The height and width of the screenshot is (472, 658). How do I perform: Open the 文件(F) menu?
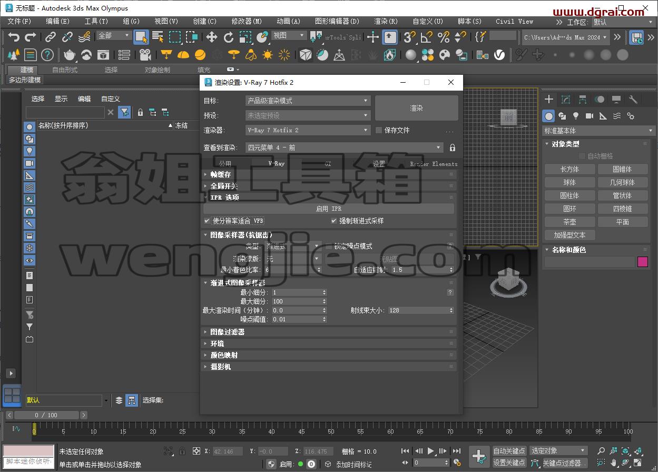pyautogui.click(x=19, y=22)
